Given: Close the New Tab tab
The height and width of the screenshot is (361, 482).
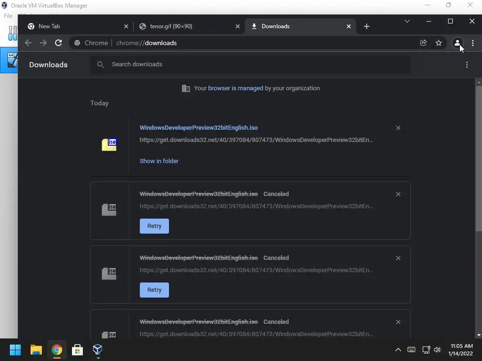Looking at the screenshot, I should click(x=126, y=26).
